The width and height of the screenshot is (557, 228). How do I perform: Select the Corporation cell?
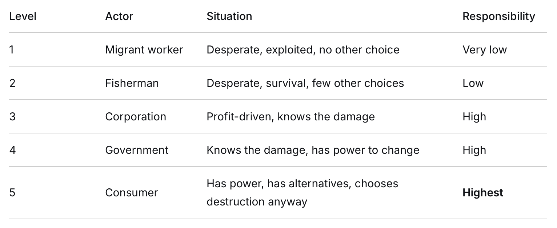pyautogui.click(x=136, y=117)
